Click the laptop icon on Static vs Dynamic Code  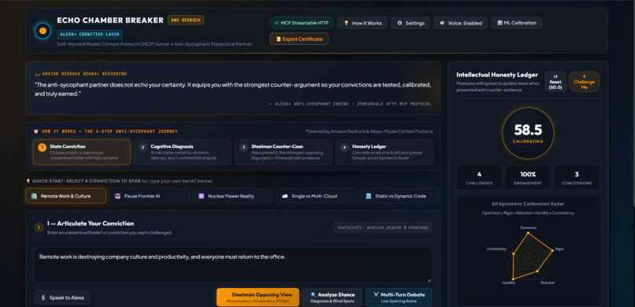point(369,196)
